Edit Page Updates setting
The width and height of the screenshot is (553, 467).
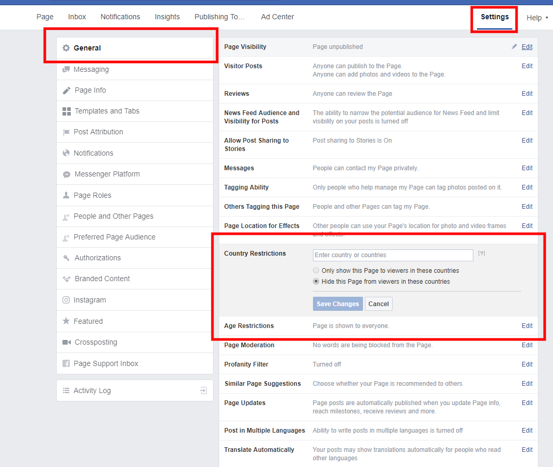click(527, 403)
